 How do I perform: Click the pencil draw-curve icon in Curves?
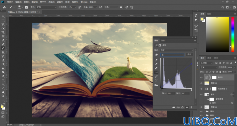coord(156,77)
